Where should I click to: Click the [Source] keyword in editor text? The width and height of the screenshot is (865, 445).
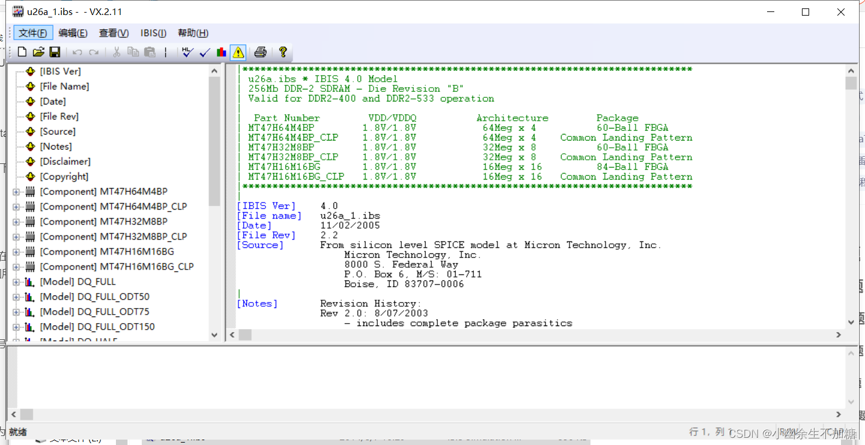click(260, 245)
